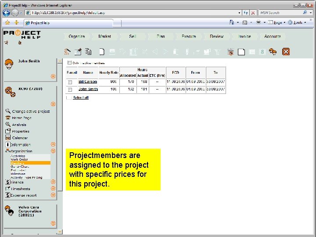This screenshot has height=237, width=316.
Task: Expand the Expense report section arrow
Action: pos(53,195)
